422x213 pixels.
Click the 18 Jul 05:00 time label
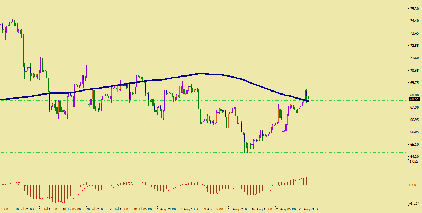72,209
